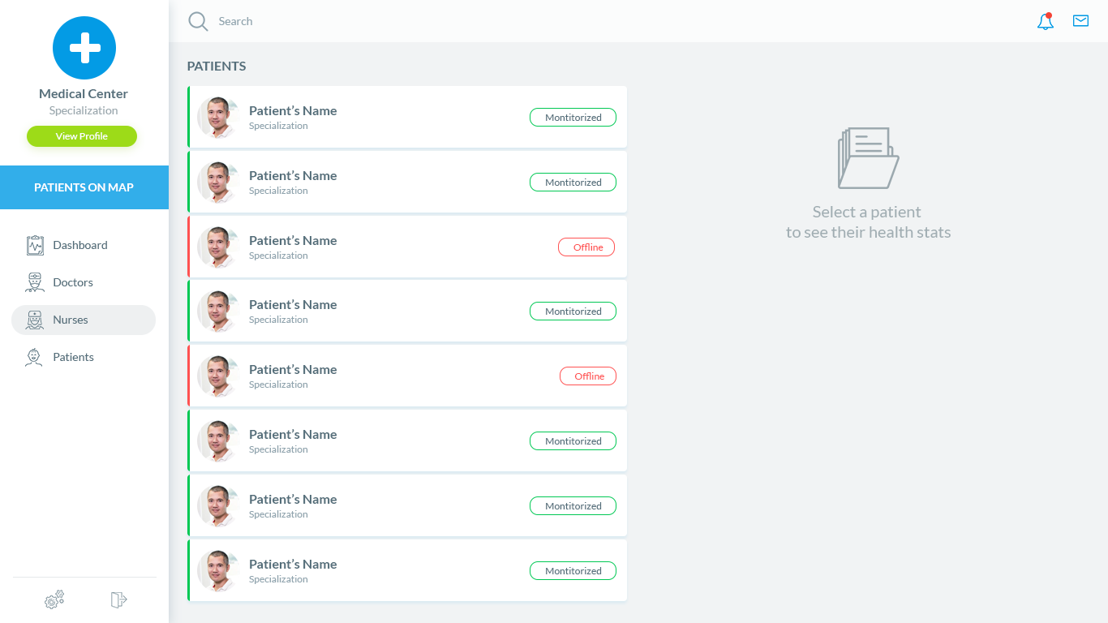Click the Dashboard clipboard icon
1108x623 pixels.
tap(34, 245)
